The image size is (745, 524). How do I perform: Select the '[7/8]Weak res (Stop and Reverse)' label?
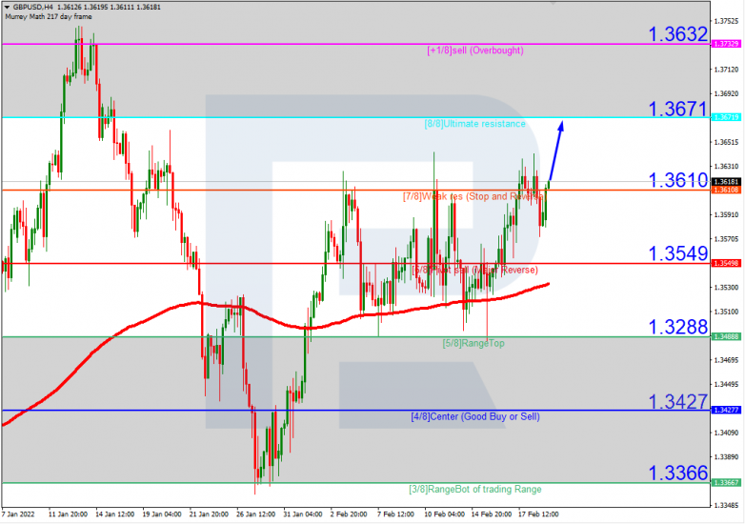coord(474,196)
